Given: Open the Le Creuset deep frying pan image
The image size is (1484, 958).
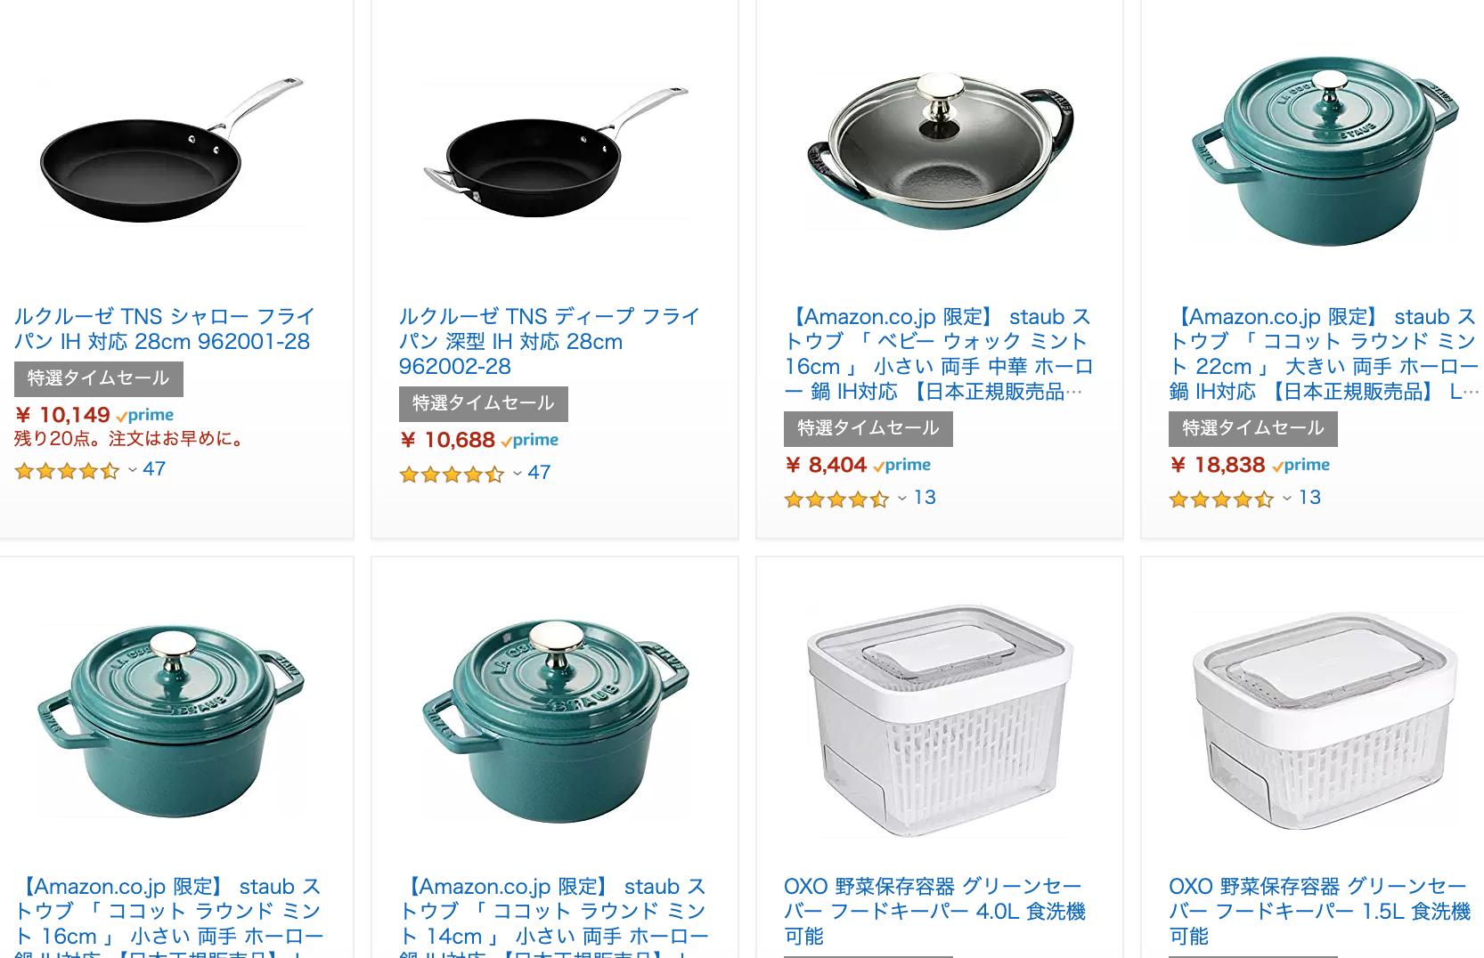Looking at the screenshot, I should [x=557, y=151].
